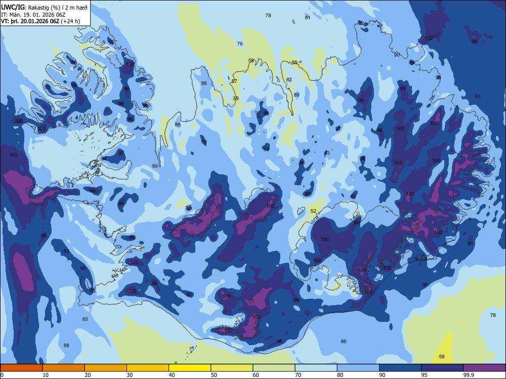This screenshot has height=379, width=506.
Task: Click the valid time 'VT: þri. 20.01.2026 06Z'
Action: pos(30,21)
